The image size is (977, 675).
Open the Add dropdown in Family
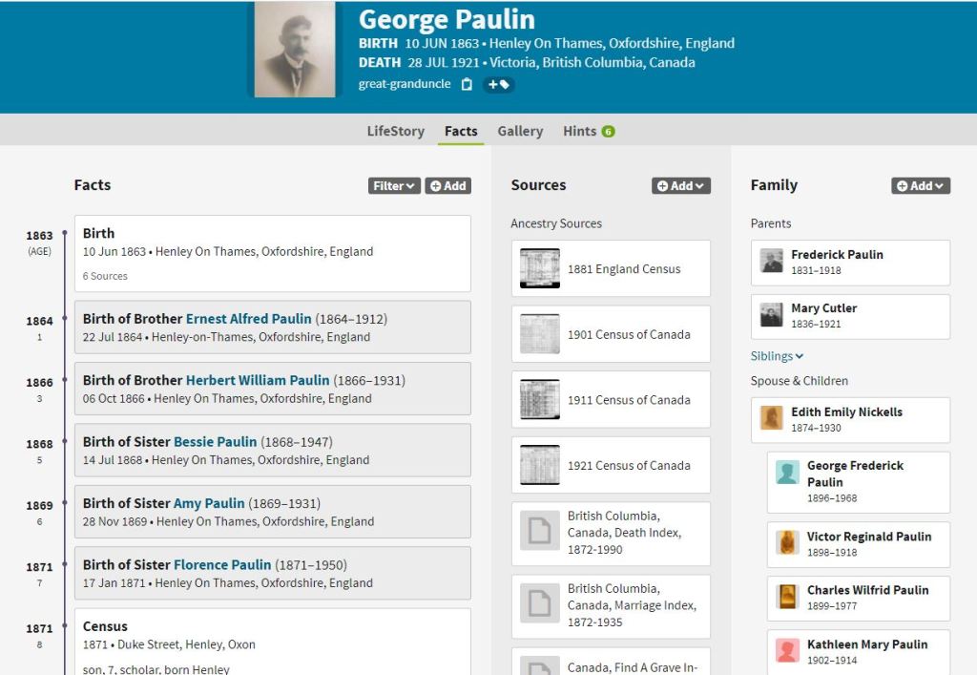coord(921,186)
